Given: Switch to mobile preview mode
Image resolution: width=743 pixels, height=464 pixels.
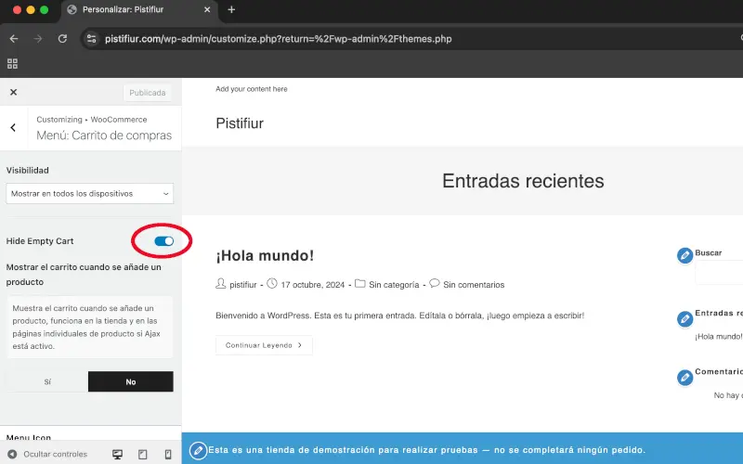Looking at the screenshot, I should 168,454.
